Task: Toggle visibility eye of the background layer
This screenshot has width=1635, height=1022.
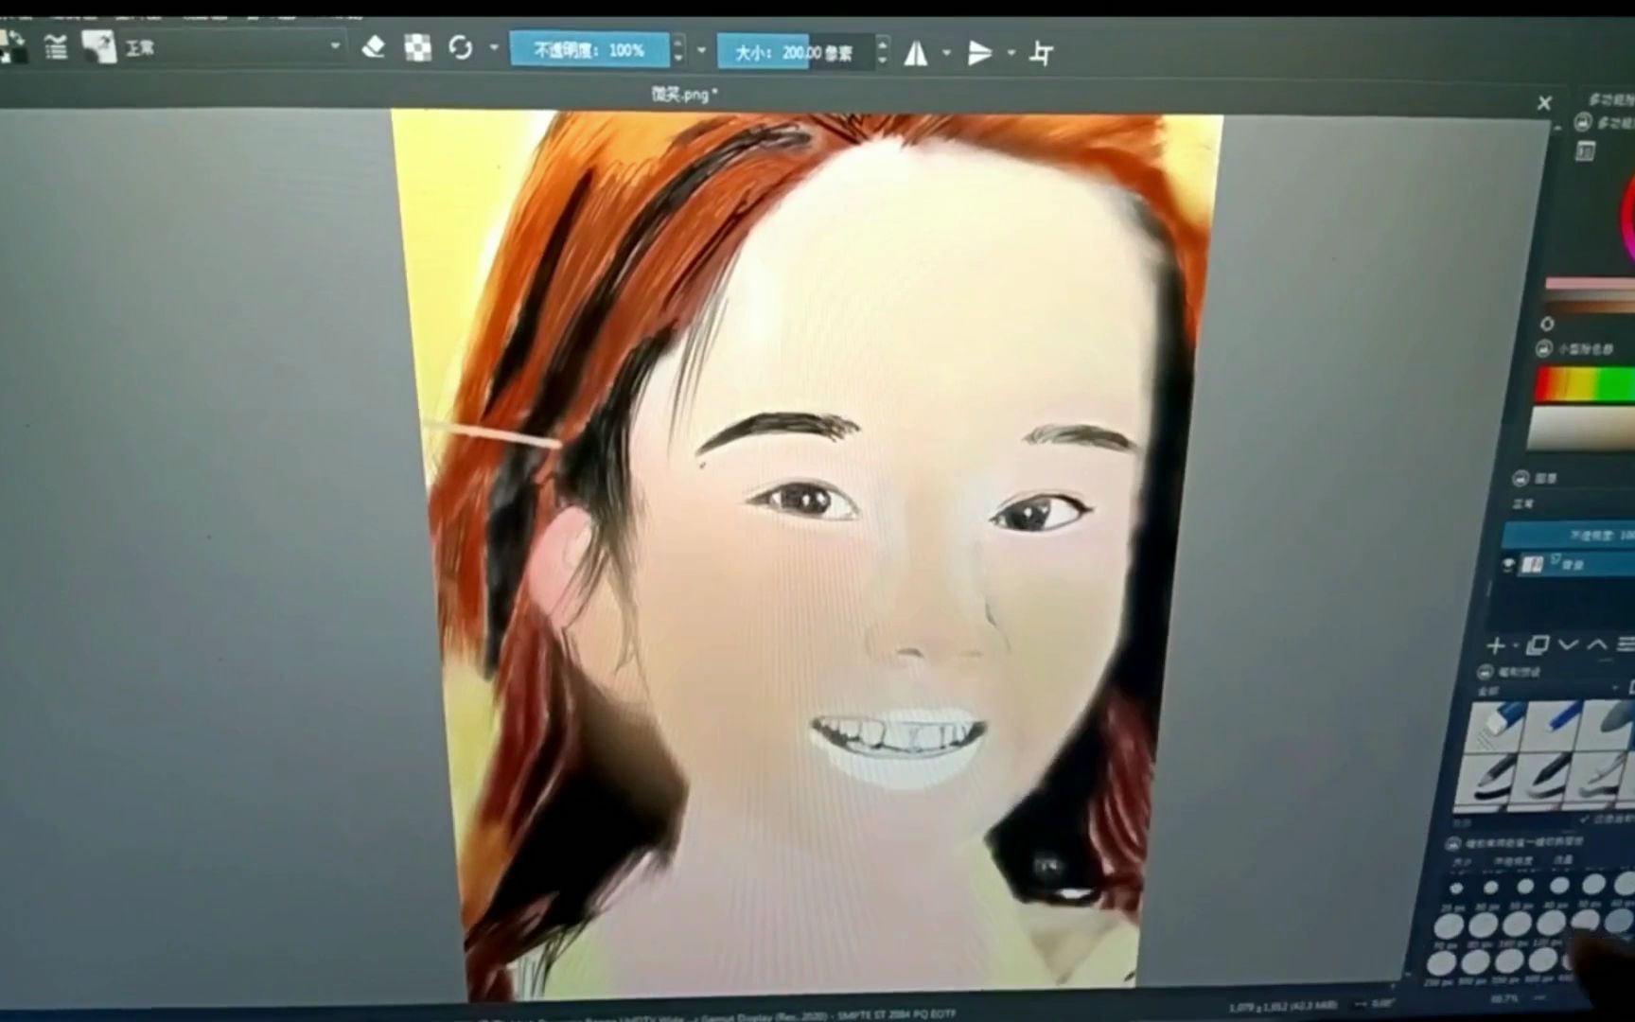Action: click(1508, 565)
